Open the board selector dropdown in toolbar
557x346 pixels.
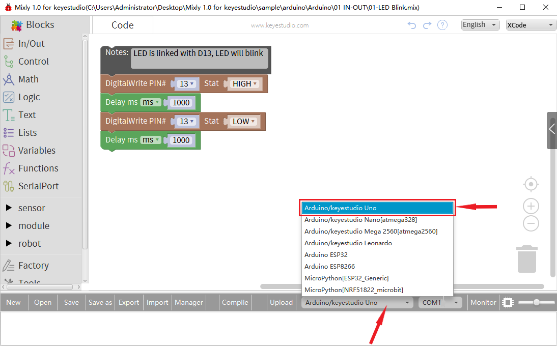tap(357, 302)
